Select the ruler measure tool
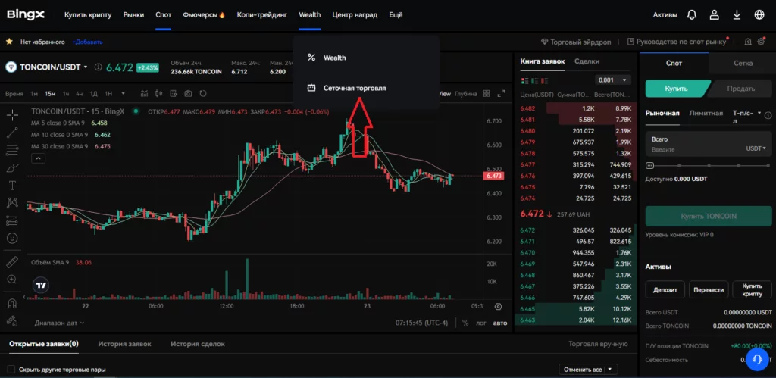Image resolution: width=776 pixels, height=378 pixels. click(x=12, y=261)
